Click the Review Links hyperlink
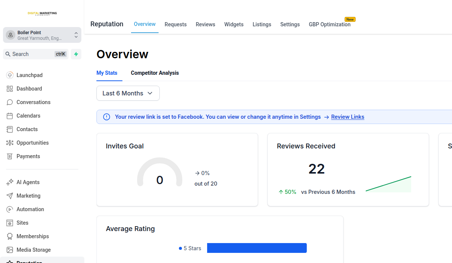452x263 pixels. [347, 116]
